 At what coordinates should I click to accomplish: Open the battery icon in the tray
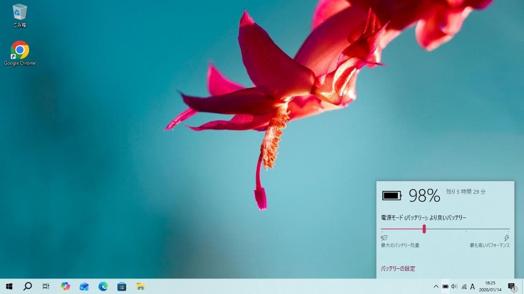click(445, 287)
